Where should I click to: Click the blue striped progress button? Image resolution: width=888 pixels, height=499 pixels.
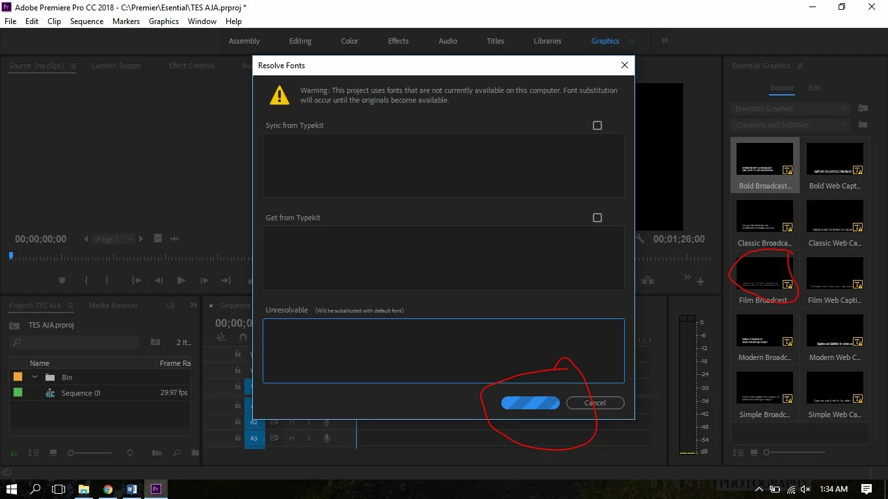(530, 403)
